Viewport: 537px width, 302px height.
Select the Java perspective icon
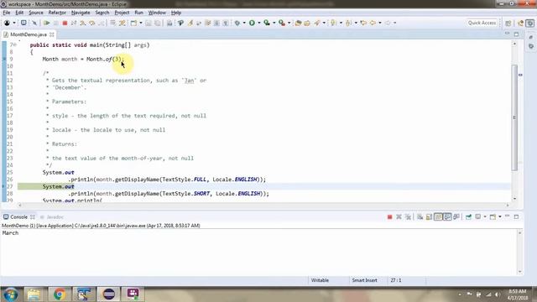pos(520,23)
